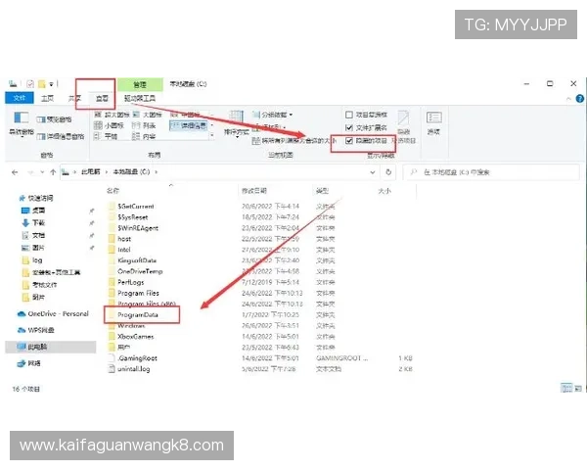The height and width of the screenshot is (470, 587).
Task: Open the 驱动器工具 ribbon tab
Action: [x=140, y=98]
